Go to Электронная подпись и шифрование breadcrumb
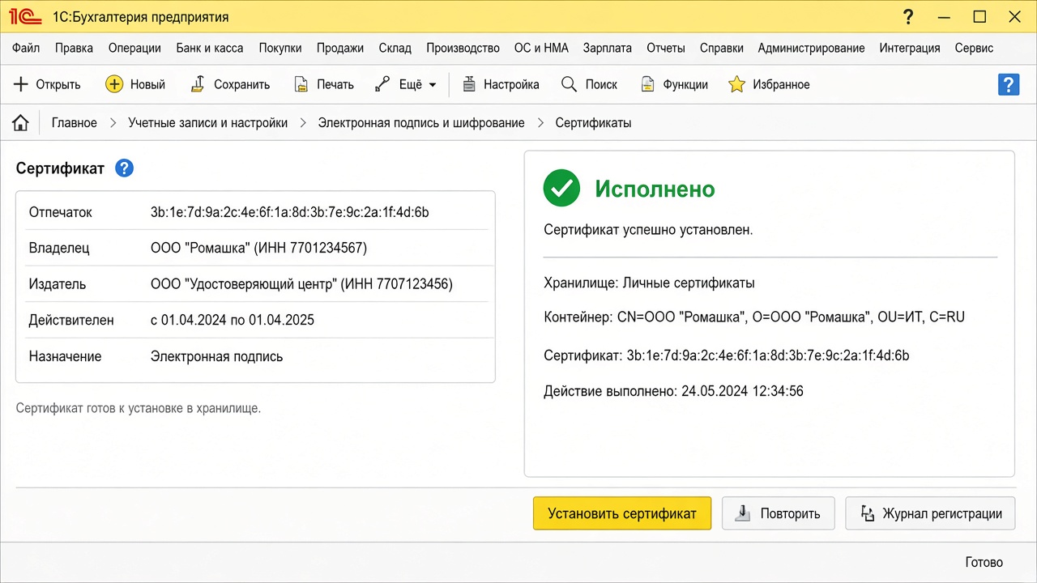 tap(421, 123)
